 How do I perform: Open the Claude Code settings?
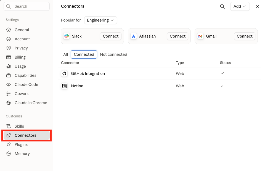point(26,85)
